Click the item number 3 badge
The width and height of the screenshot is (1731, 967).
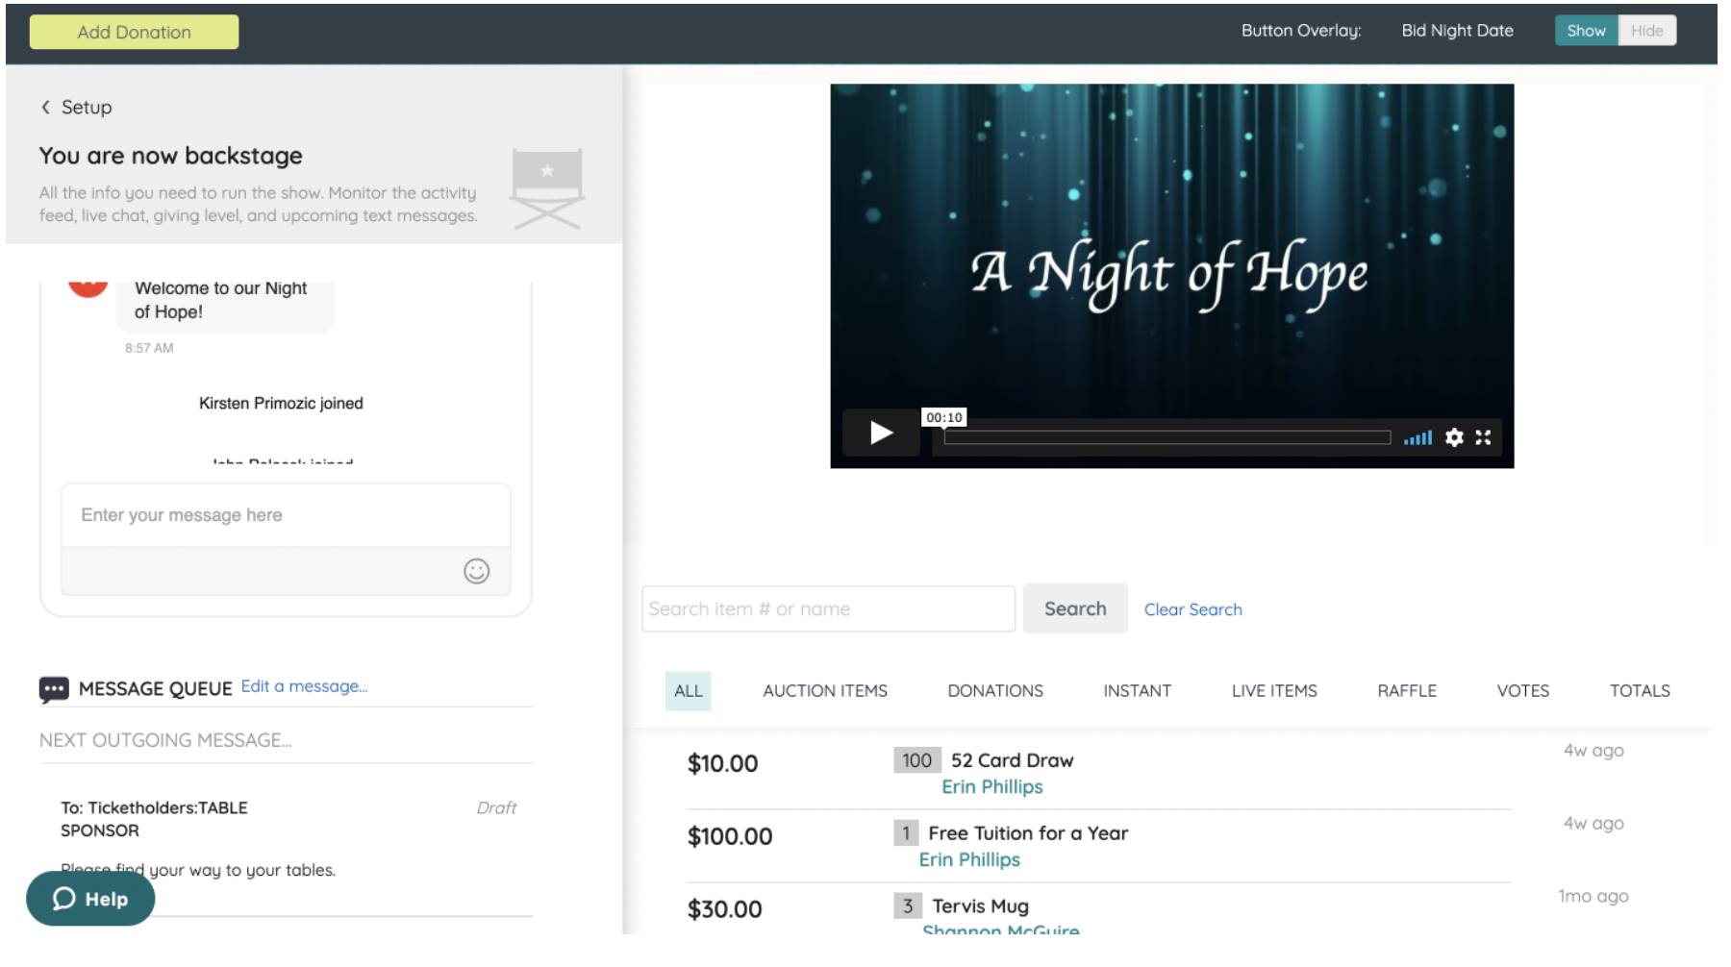(x=908, y=906)
